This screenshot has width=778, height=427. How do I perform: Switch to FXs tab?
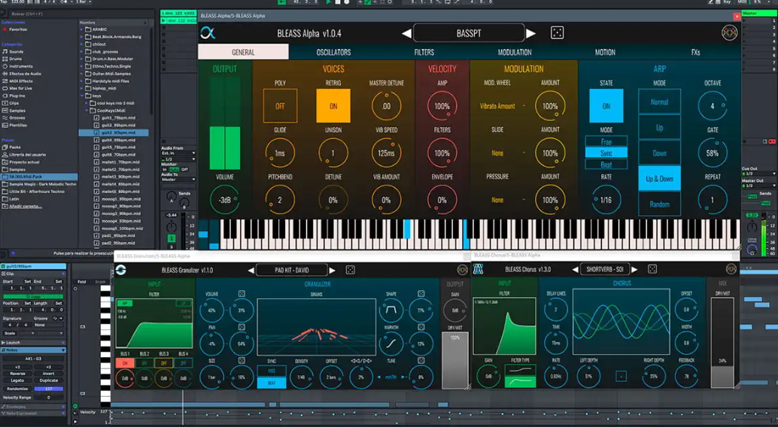pyautogui.click(x=695, y=52)
